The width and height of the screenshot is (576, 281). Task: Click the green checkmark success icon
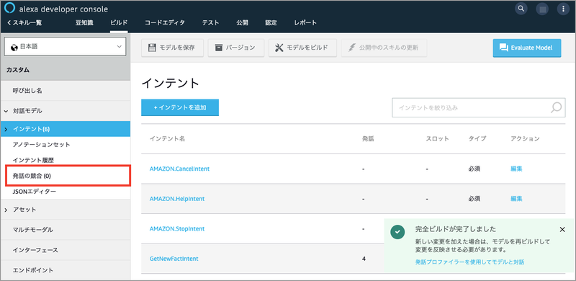pyautogui.click(x=397, y=231)
